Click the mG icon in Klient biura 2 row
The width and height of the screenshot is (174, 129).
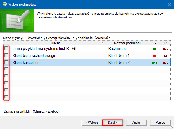point(165,63)
